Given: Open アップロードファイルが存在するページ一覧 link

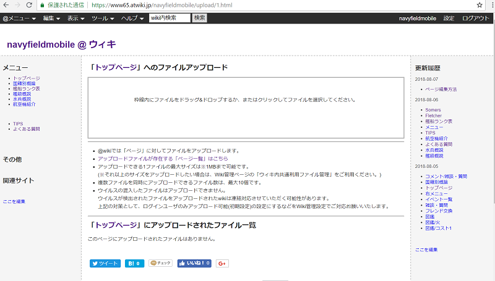Looking at the screenshot, I should 163,159.
